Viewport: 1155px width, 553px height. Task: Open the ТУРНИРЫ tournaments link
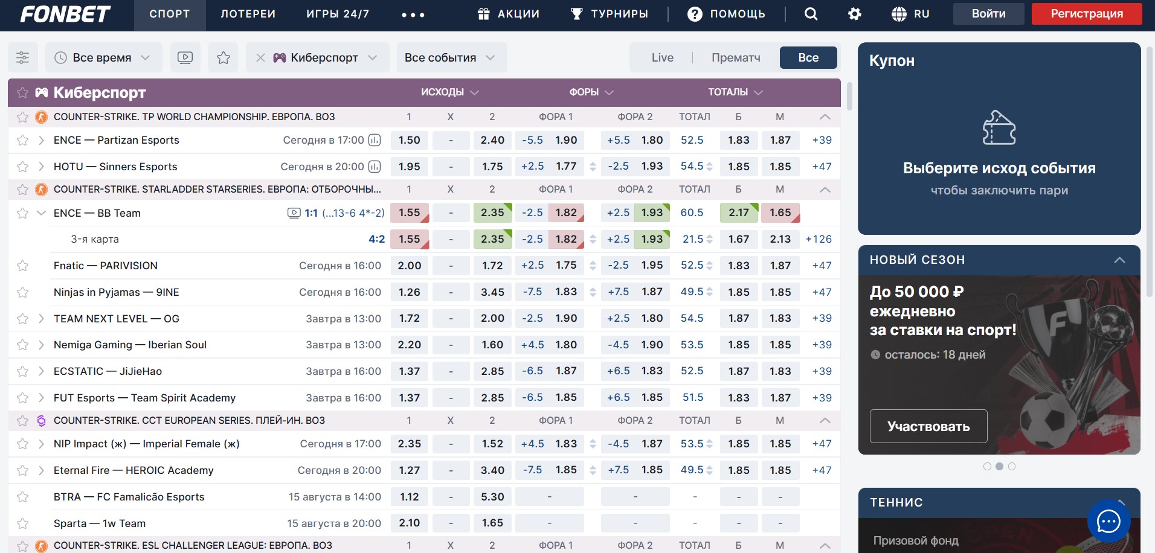[610, 14]
